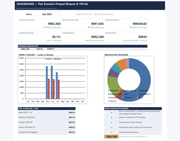The width and height of the screenshot is (180, 141).
Task: Select the Casing iPhone Magsafe product row
Action: click(x=46, y=132)
